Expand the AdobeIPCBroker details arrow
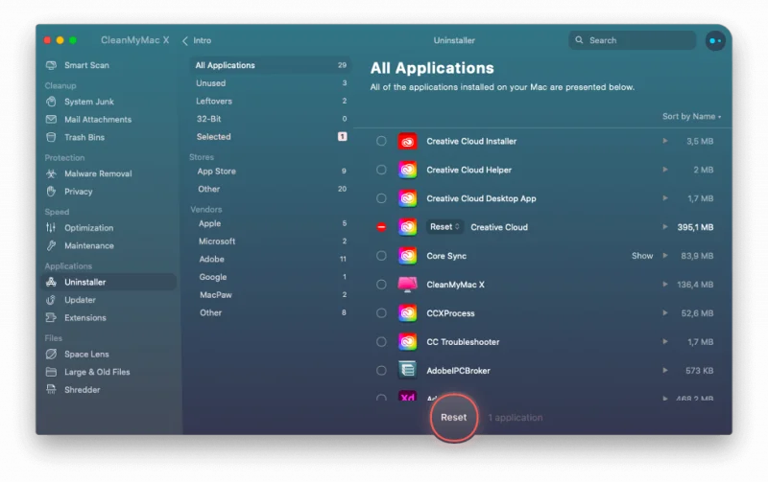Screen dimensions: 768x482 tap(664, 370)
